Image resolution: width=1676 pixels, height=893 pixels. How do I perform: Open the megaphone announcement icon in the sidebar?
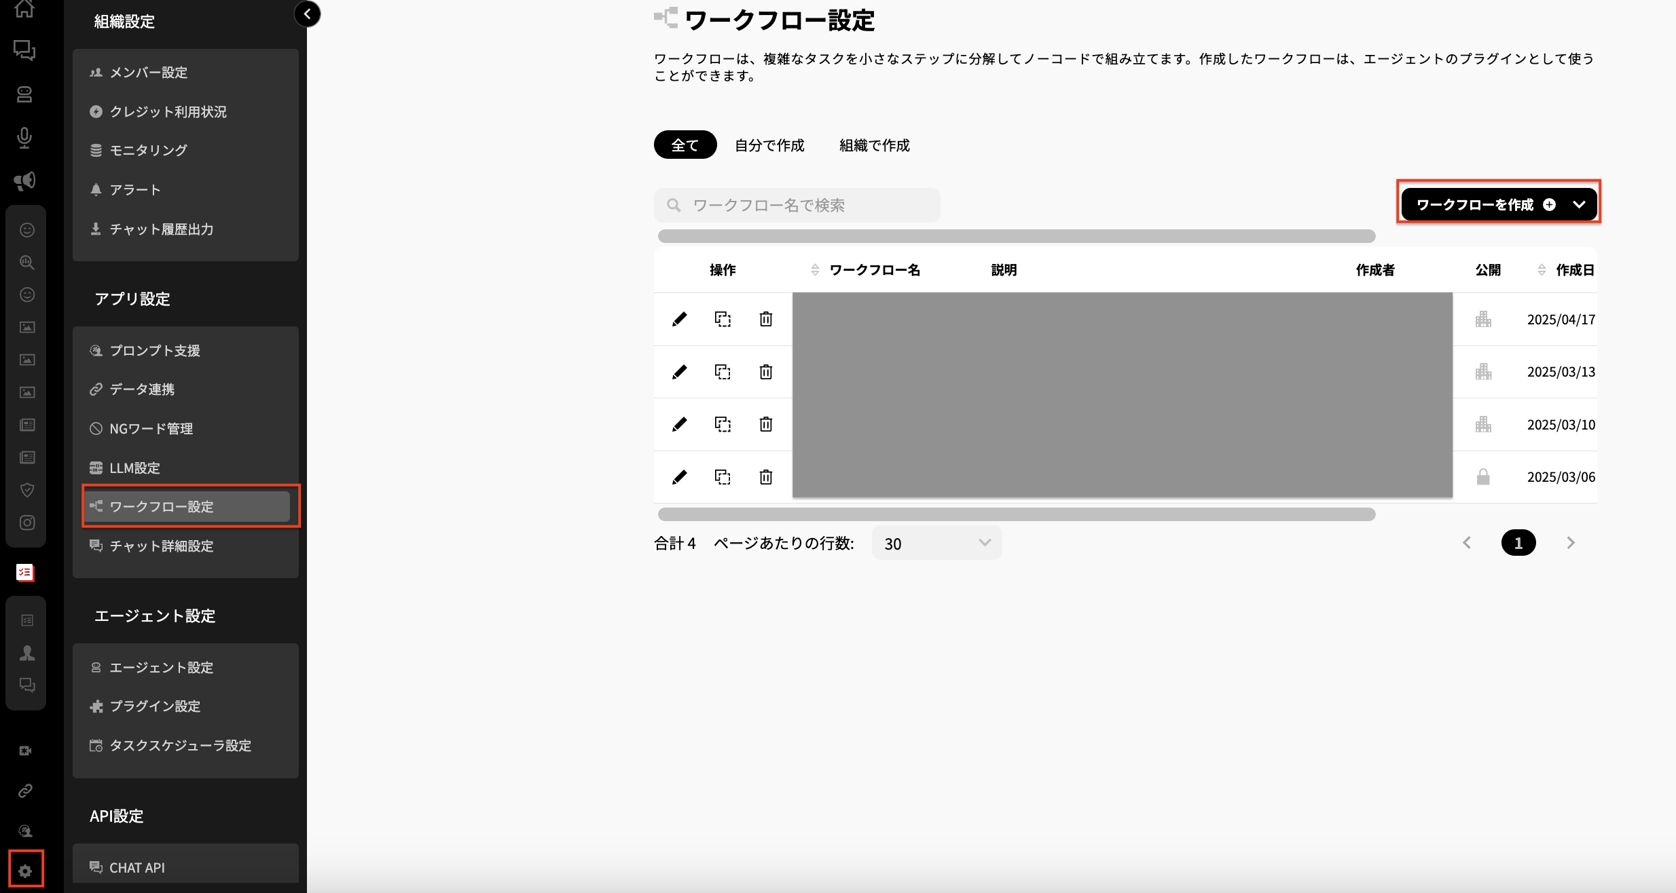tap(25, 180)
